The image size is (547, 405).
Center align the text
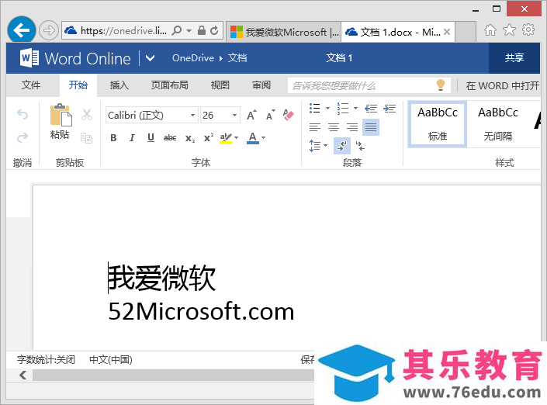334,127
